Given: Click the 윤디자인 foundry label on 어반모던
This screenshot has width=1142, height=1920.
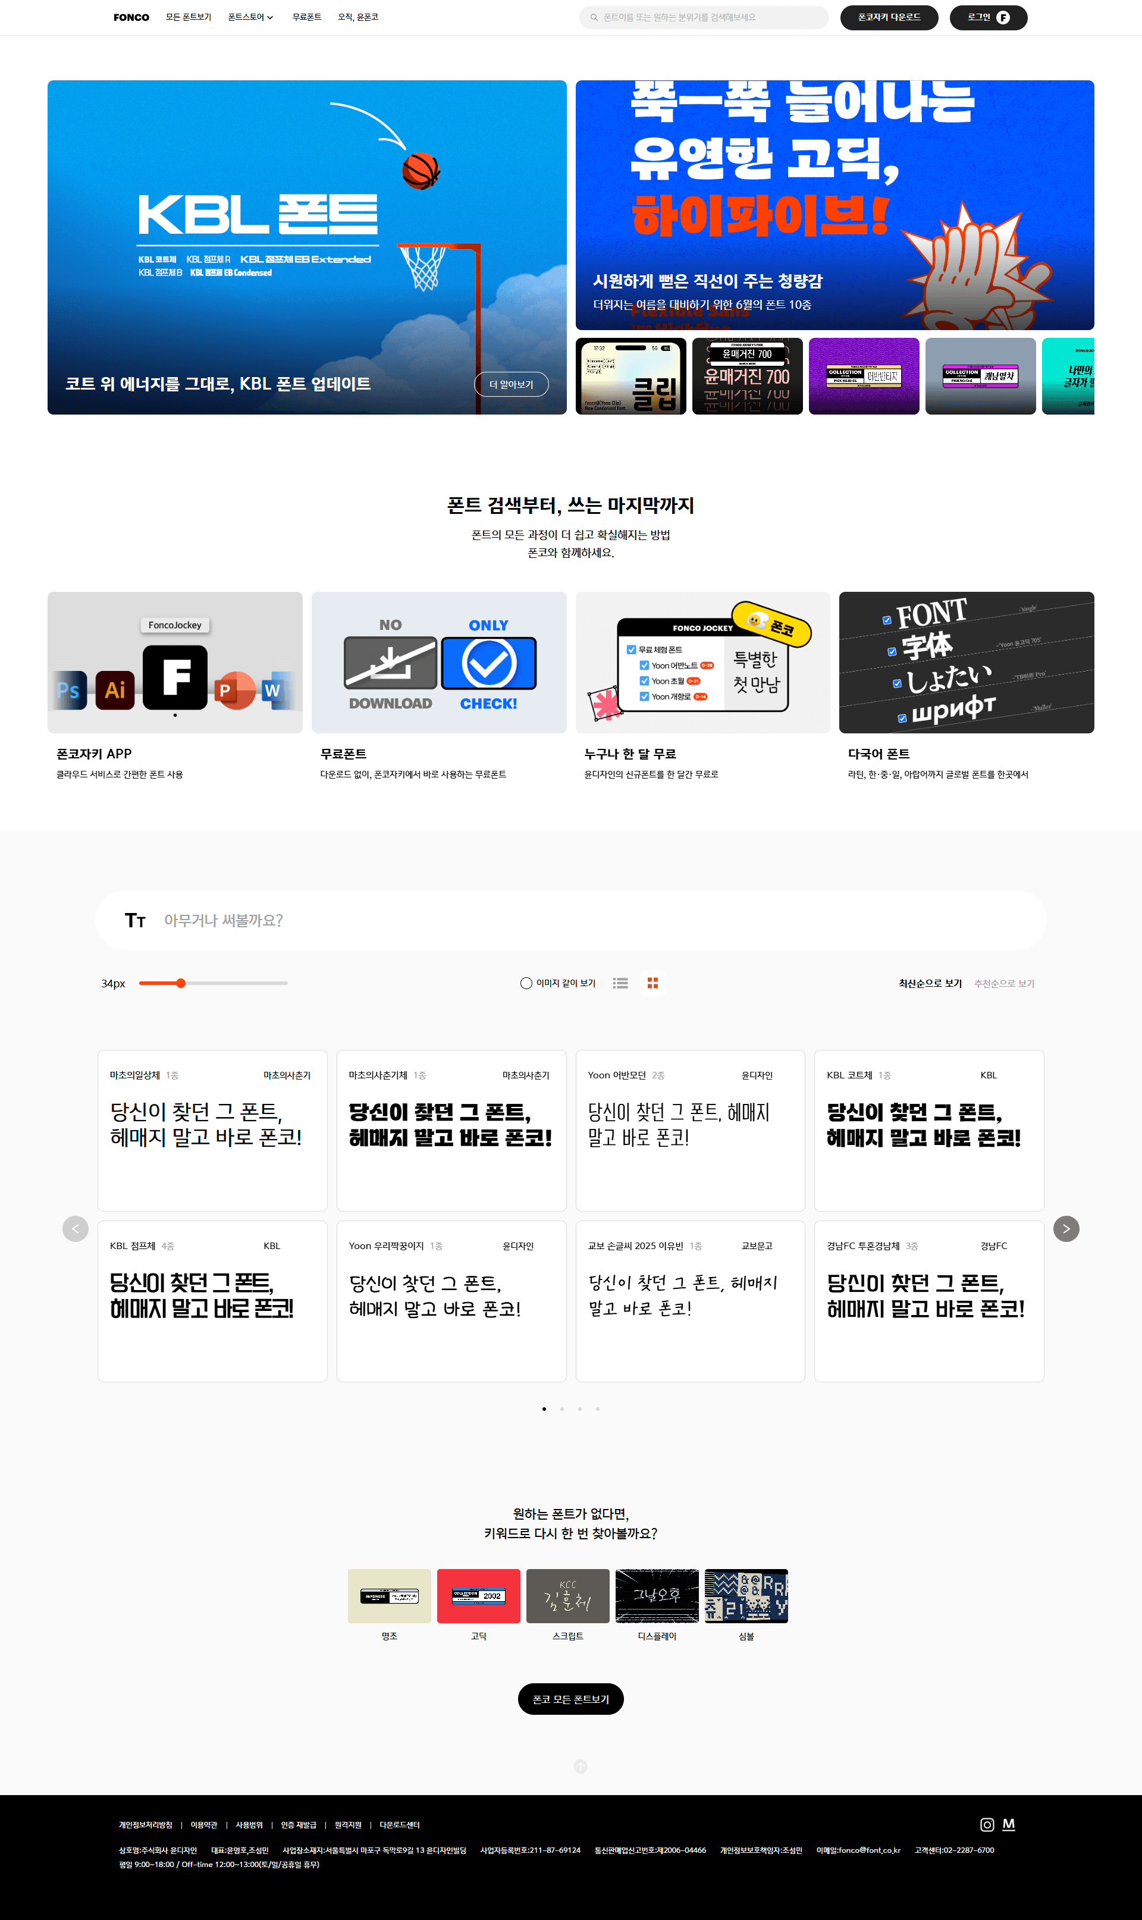Looking at the screenshot, I should pos(757,1075).
